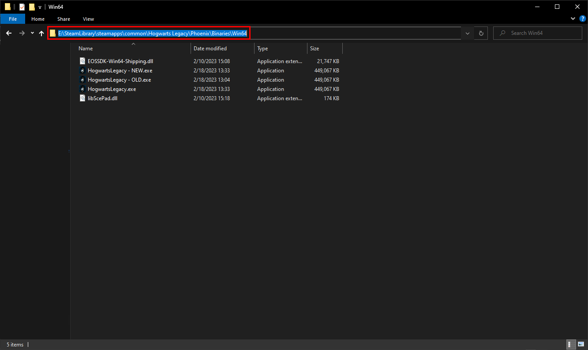Click the 2/18/2023 13:04 modified date
Screen dimensions: 588x350
pos(212,80)
